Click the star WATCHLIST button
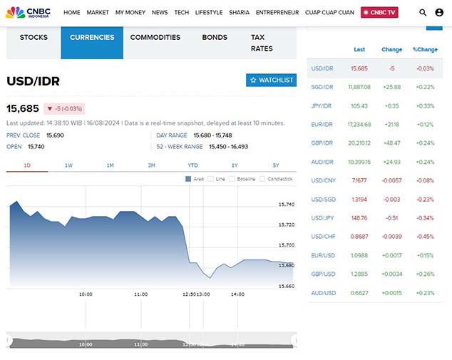452x360 pixels. [x=271, y=81]
